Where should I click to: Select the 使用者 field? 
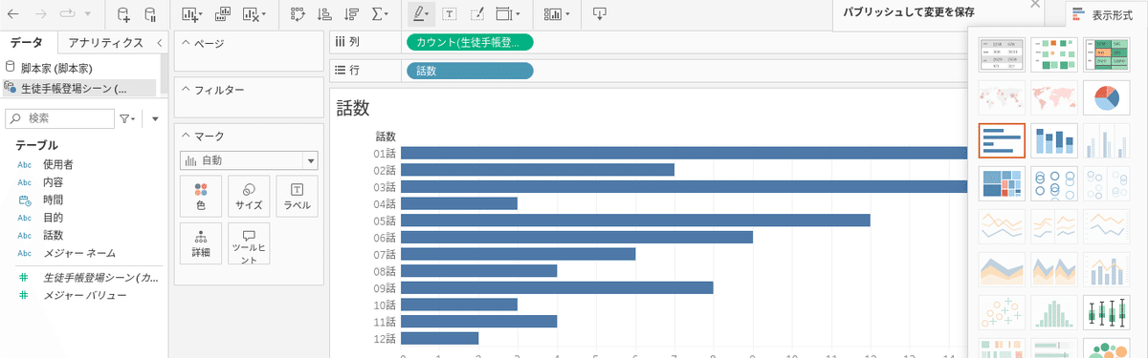coord(57,164)
